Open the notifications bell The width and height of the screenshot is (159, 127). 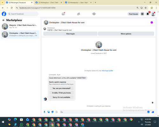click(148, 14)
